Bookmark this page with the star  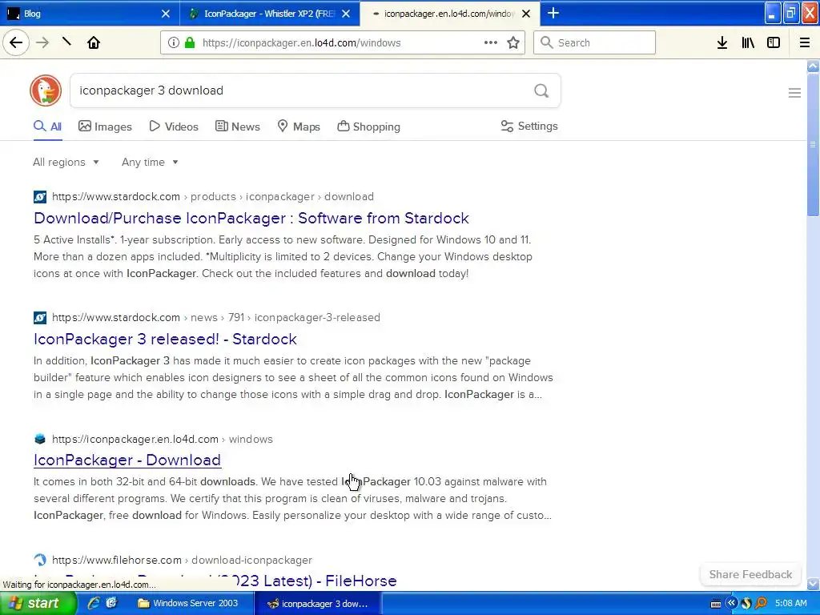(x=513, y=43)
